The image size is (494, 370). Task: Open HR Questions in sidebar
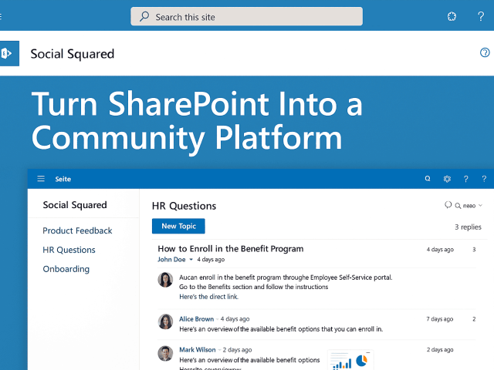pos(69,250)
